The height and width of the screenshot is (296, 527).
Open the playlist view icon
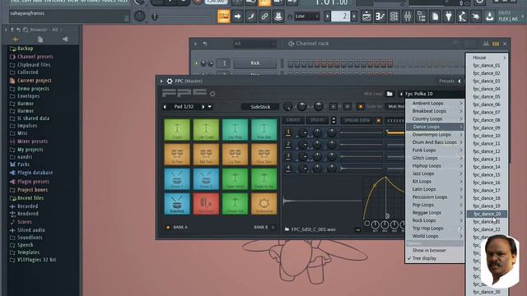pyautogui.click(x=366, y=16)
